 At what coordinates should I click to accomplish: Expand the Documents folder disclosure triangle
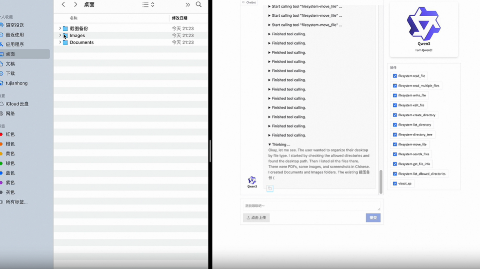(x=60, y=43)
